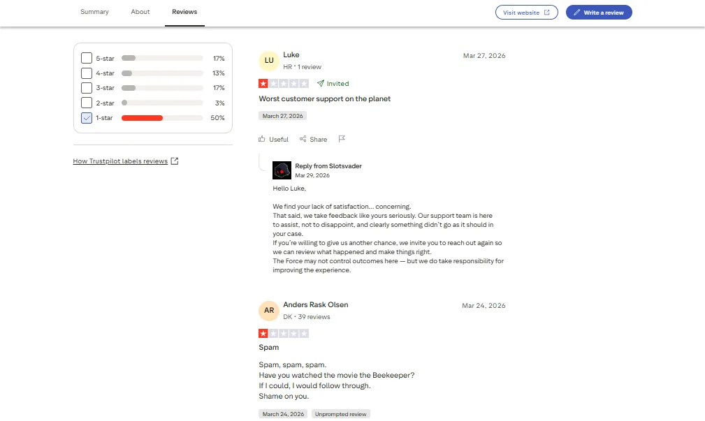Open review titled Worst customer support on the planet

[x=325, y=99]
